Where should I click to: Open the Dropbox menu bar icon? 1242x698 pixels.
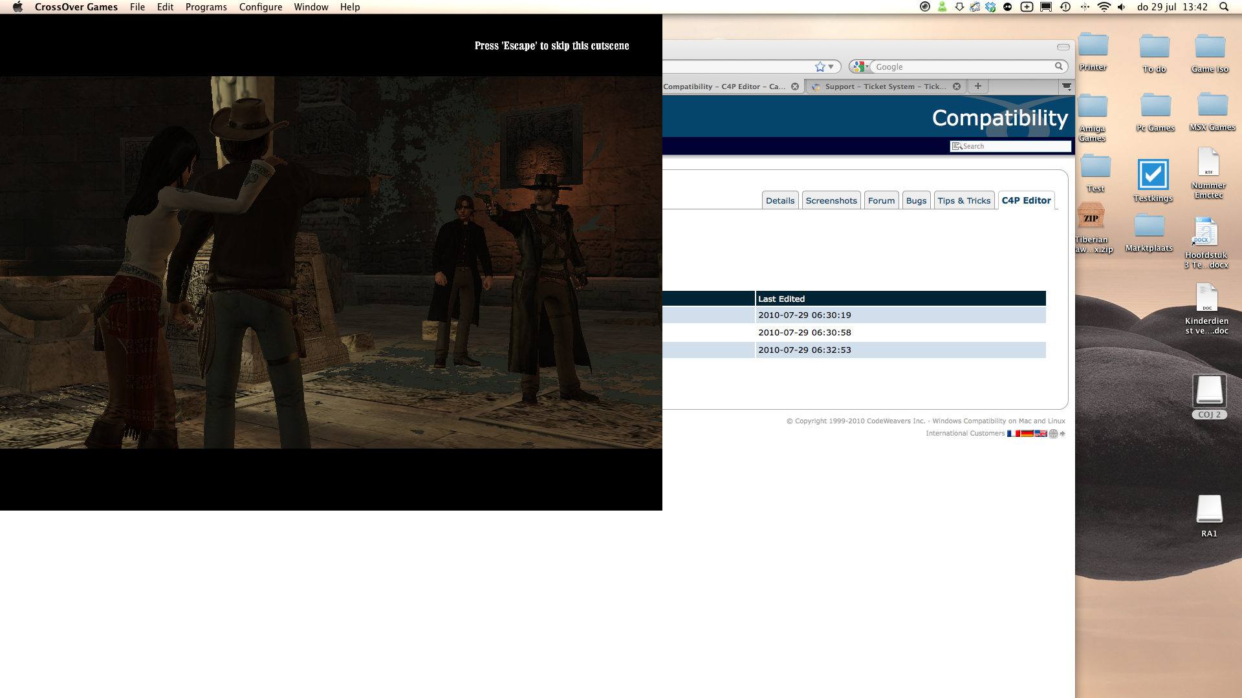(x=991, y=7)
